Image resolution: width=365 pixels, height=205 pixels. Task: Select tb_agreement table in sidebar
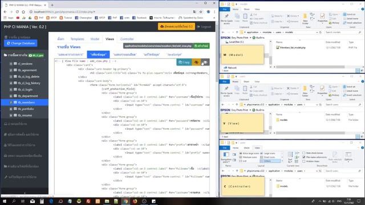pyautogui.click(x=27, y=70)
